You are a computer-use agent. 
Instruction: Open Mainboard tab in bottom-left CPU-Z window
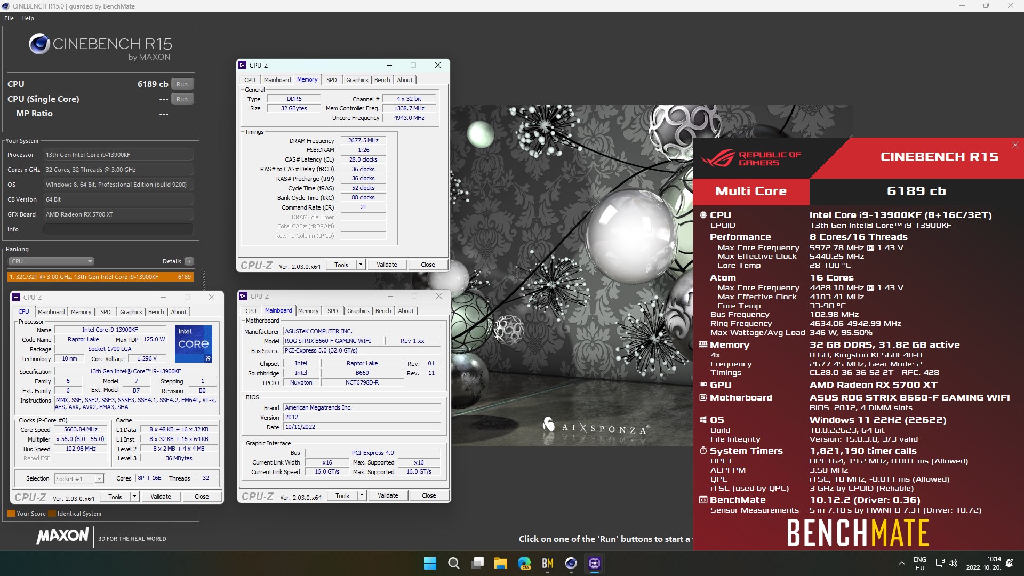(x=51, y=312)
